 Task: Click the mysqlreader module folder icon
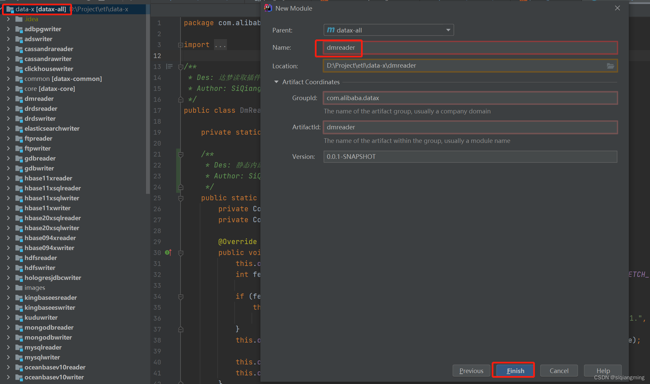point(19,348)
